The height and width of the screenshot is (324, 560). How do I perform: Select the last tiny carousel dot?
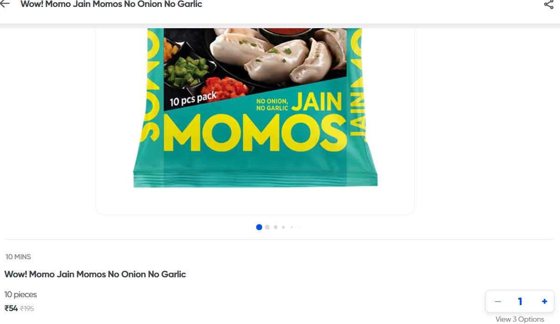[x=299, y=227]
